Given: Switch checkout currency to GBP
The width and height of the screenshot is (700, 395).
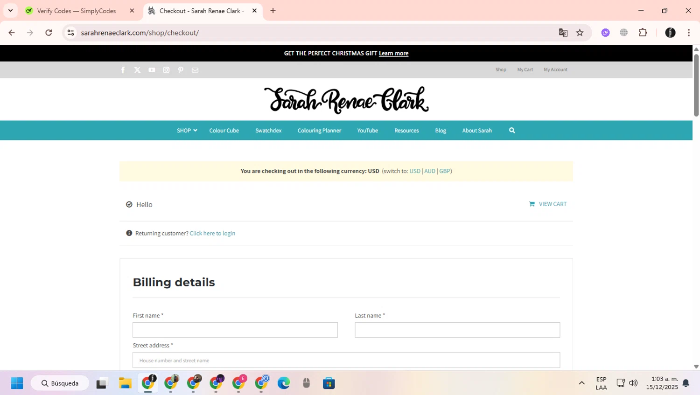Looking at the screenshot, I should point(445,171).
